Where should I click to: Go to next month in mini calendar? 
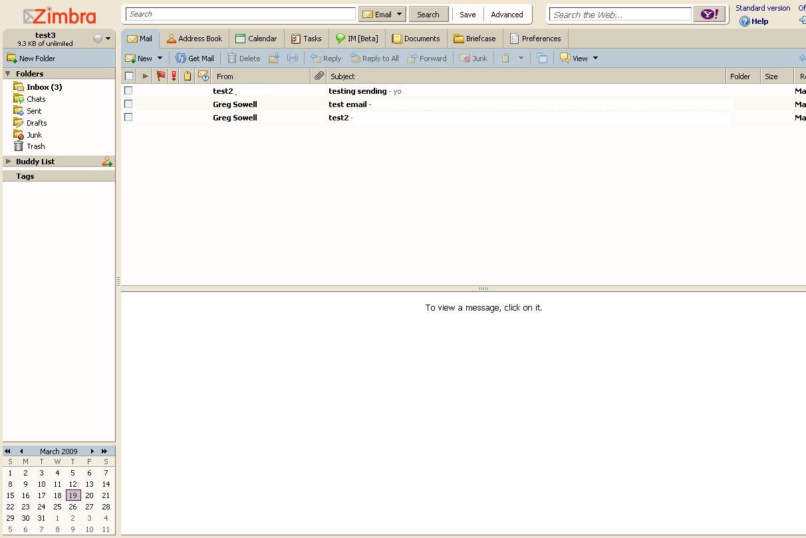tap(92, 451)
